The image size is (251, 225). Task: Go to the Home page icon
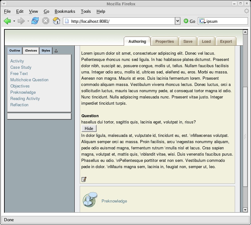pyautogui.click(x=56, y=21)
